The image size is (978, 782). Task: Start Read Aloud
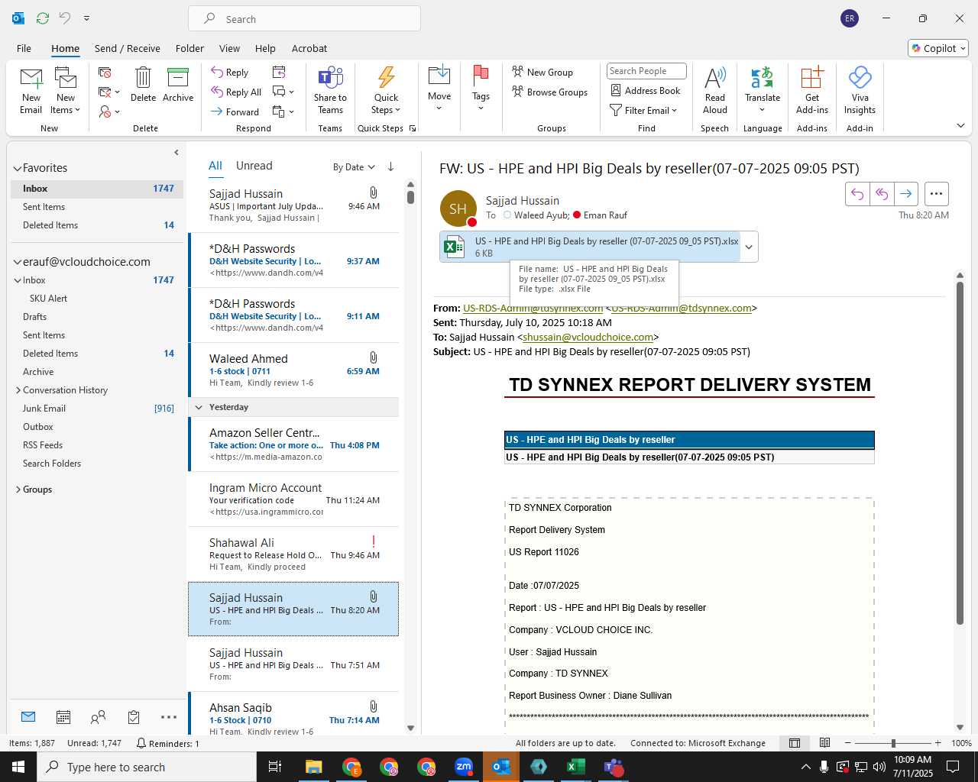(715, 90)
